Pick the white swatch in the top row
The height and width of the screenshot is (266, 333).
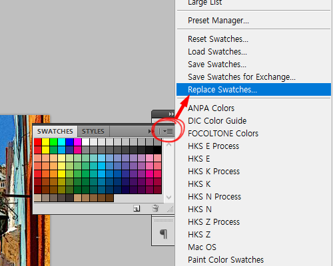point(86,142)
